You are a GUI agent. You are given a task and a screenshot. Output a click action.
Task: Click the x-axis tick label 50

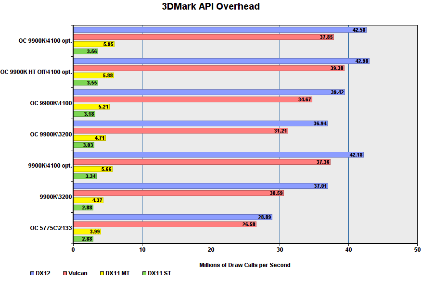pyautogui.click(x=417, y=250)
